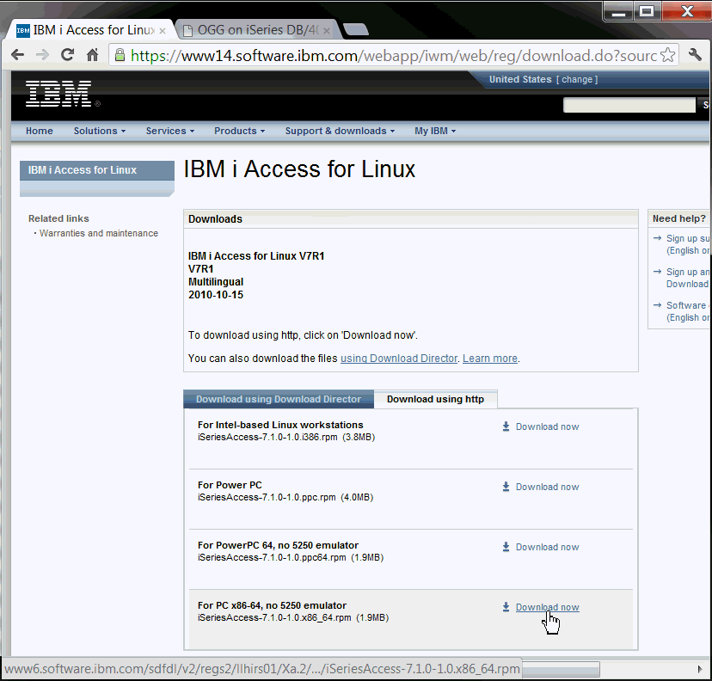The image size is (712, 681).
Task: Select the Download using http tab
Action: coord(435,399)
